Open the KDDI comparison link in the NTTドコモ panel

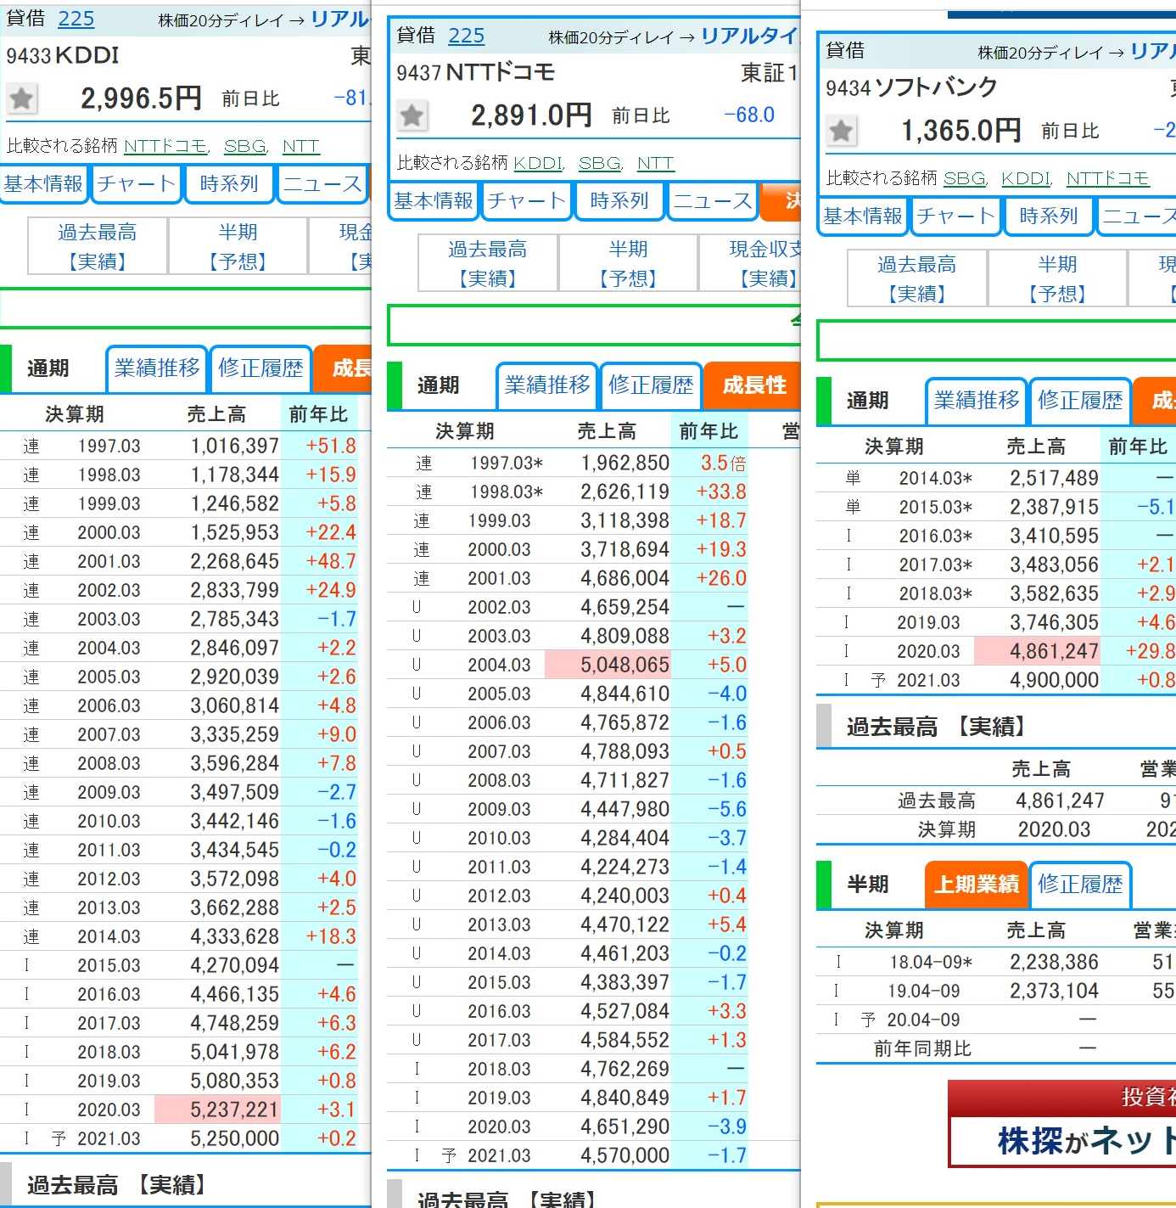(538, 163)
